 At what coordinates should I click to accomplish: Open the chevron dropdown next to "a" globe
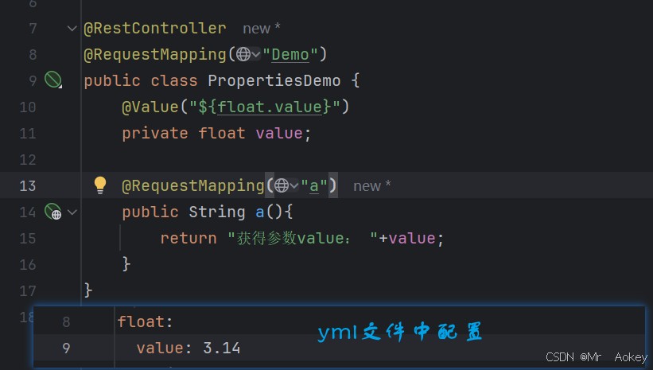click(x=294, y=186)
